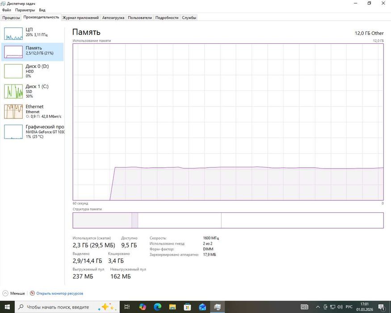The image size is (391, 313).
Task: Open the Открыть монитор ресурсов link
Action: pyautogui.click(x=59, y=293)
